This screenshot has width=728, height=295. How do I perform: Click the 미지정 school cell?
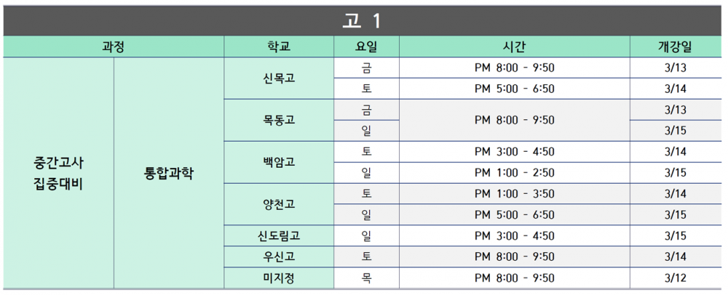tap(279, 278)
